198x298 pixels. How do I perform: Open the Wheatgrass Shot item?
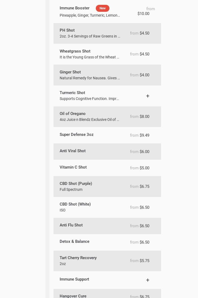(75, 51)
